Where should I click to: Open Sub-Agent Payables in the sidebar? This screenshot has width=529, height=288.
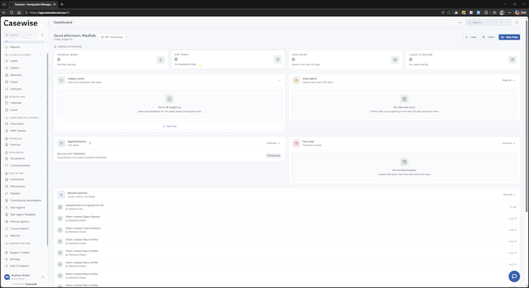pos(23,215)
